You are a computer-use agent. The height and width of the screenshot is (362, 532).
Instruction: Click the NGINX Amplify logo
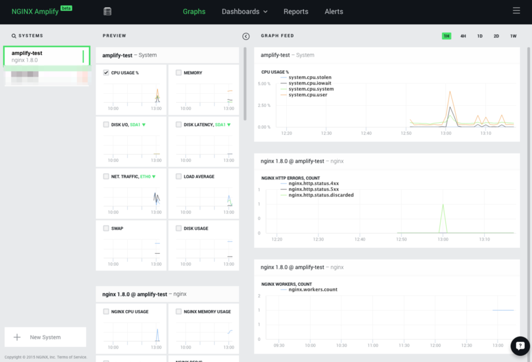point(41,11)
